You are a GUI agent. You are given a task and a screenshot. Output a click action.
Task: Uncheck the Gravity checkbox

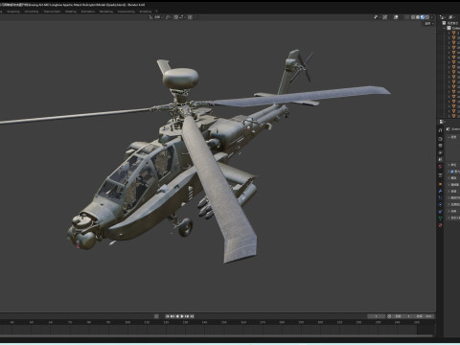point(452,172)
